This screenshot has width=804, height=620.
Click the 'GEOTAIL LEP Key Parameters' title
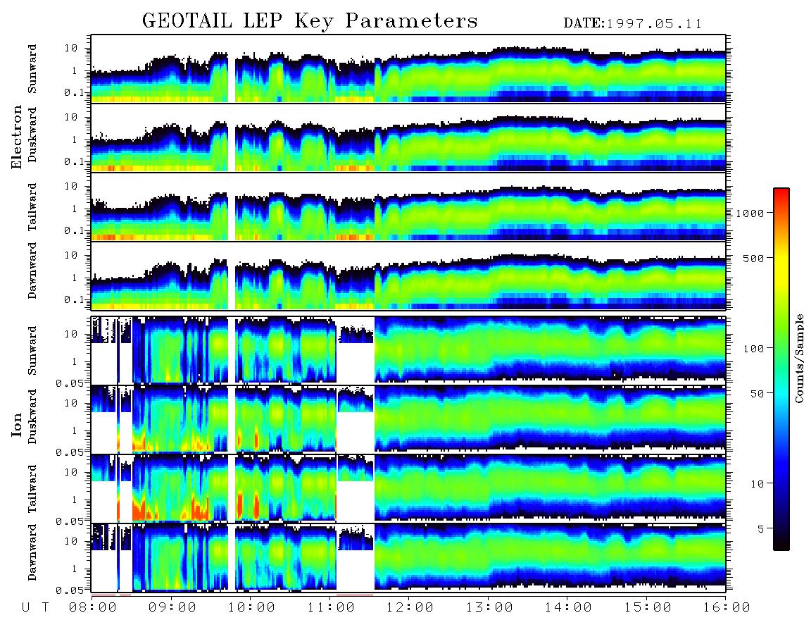click(x=310, y=21)
